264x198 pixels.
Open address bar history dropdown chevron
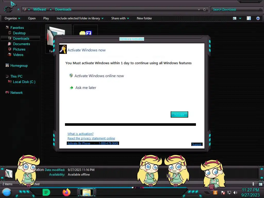click(x=199, y=10)
